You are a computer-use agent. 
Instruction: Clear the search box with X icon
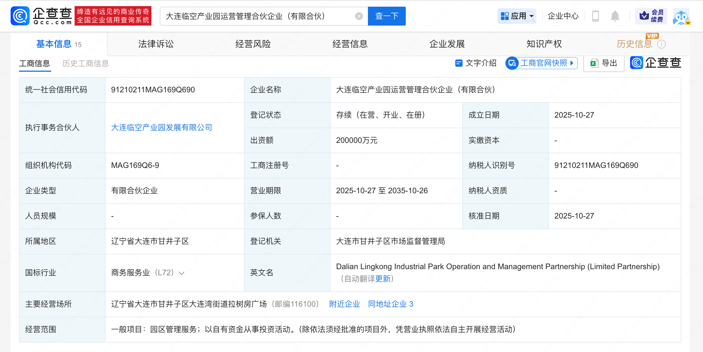359,16
